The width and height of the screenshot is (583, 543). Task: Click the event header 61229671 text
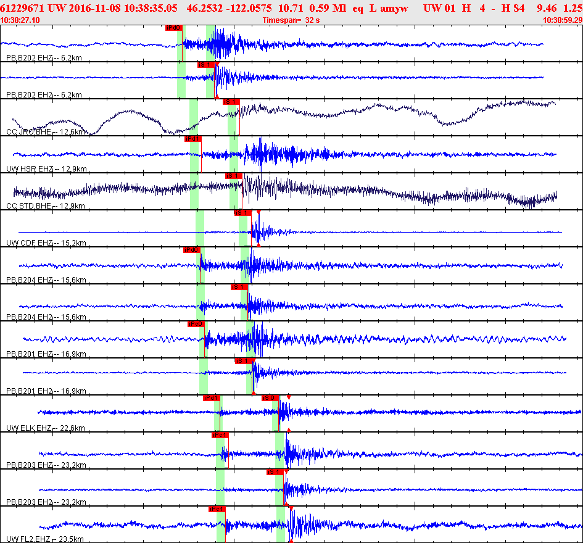22,8
